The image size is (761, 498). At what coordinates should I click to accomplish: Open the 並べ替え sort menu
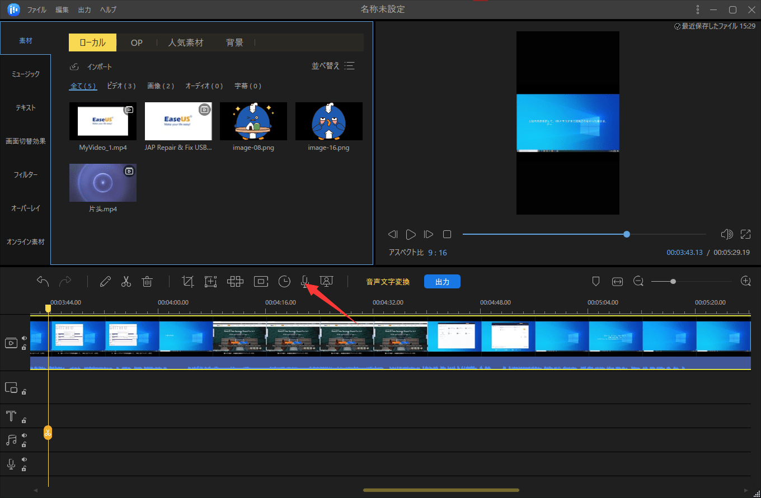[x=333, y=66]
